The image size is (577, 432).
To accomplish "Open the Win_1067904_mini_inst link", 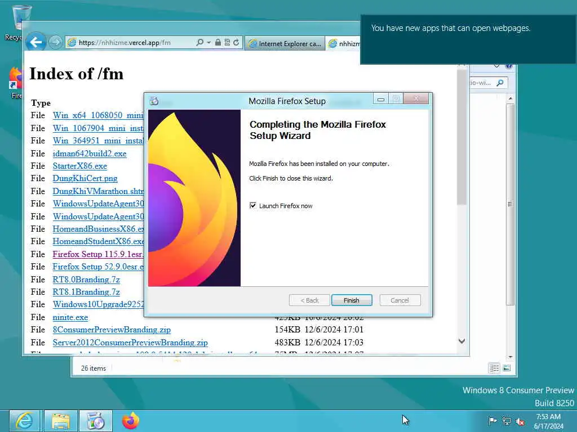I will [98, 128].
